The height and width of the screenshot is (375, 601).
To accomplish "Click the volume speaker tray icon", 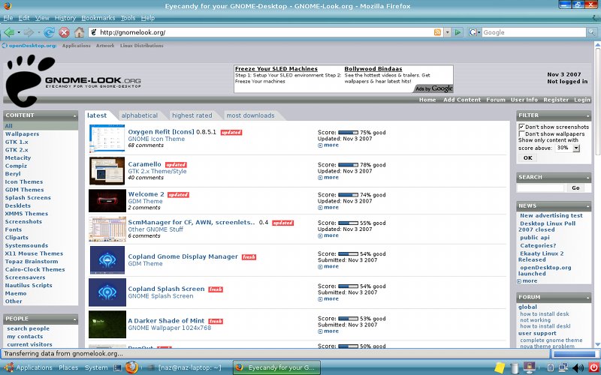I will click(578, 368).
